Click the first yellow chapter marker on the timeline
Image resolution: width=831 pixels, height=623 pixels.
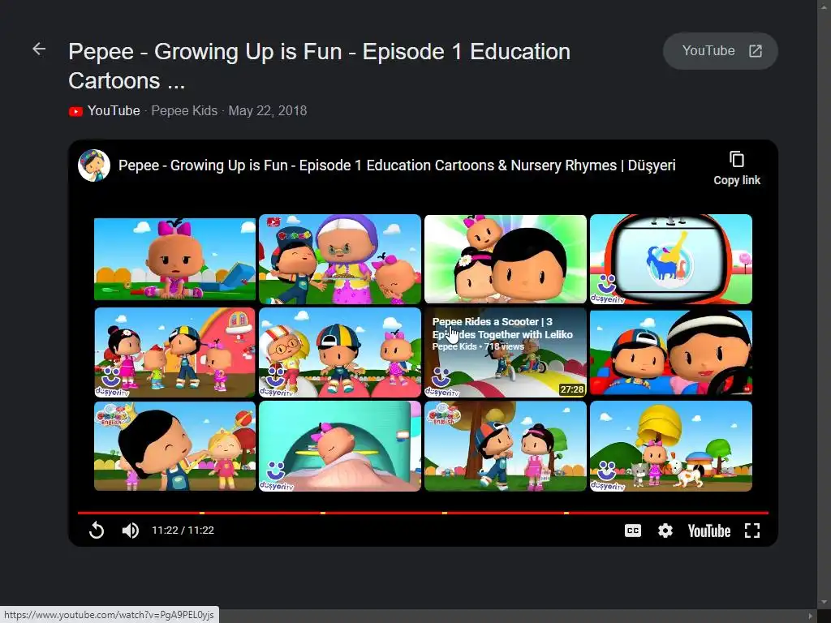(x=202, y=513)
